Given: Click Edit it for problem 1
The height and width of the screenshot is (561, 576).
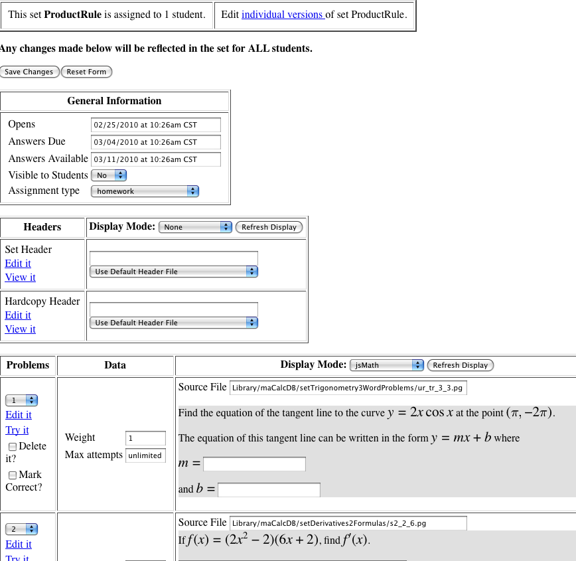Looking at the screenshot, I should (x=19, y=415).
